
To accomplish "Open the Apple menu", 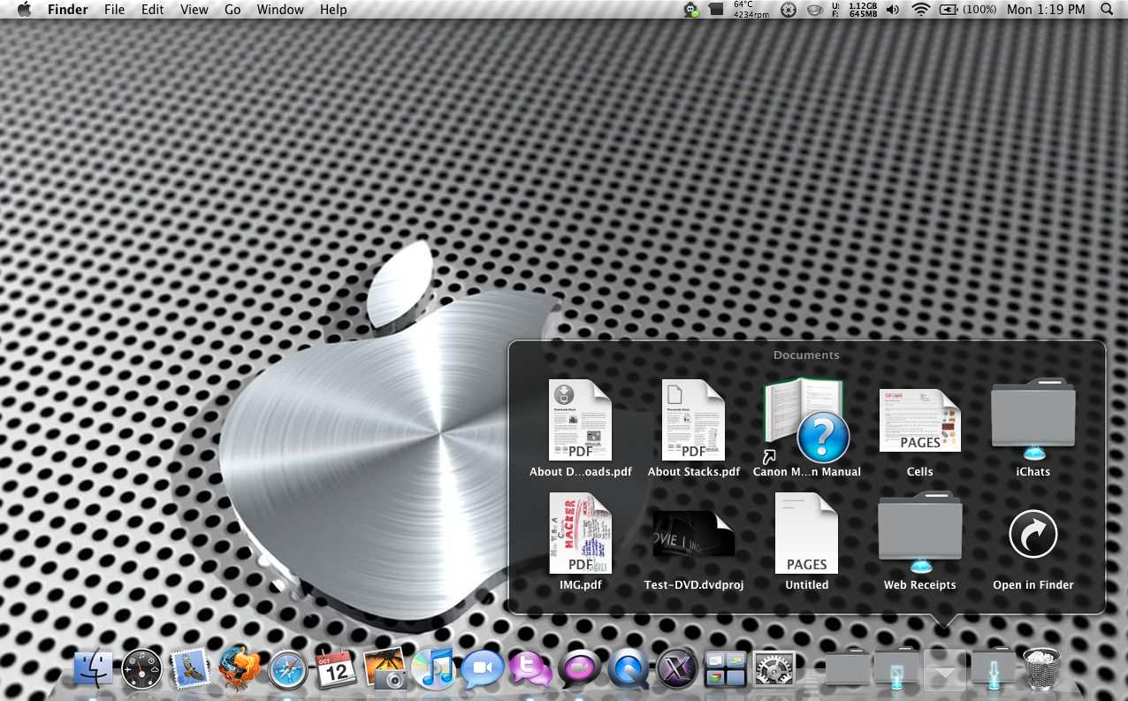I will coord(24,10).
